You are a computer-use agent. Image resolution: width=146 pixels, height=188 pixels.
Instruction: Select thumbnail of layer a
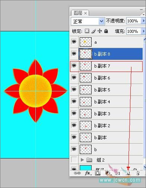(x=86, y=42)
